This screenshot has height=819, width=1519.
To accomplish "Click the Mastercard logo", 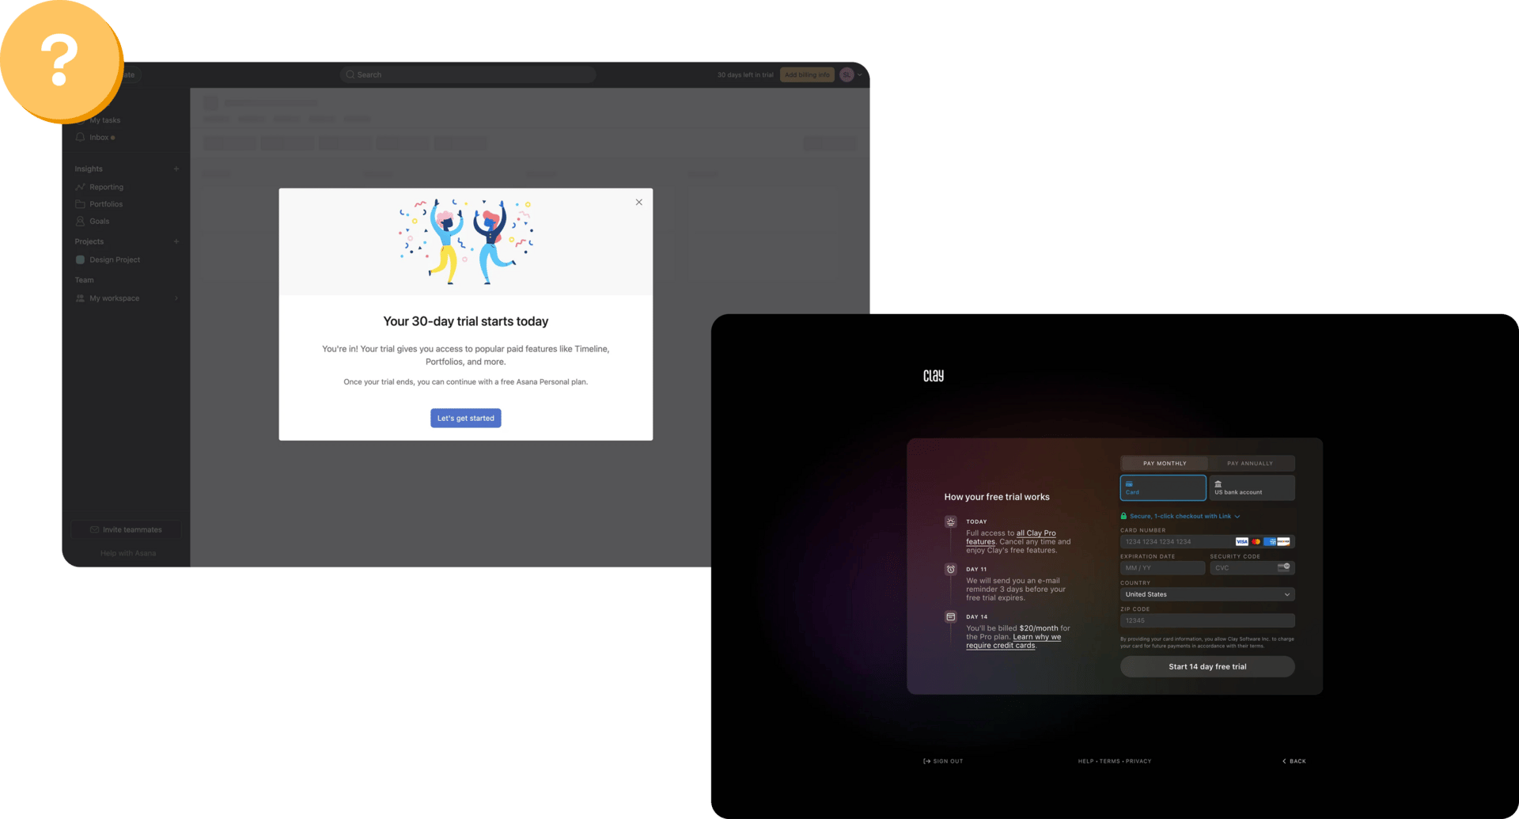I will point(1256,541).
